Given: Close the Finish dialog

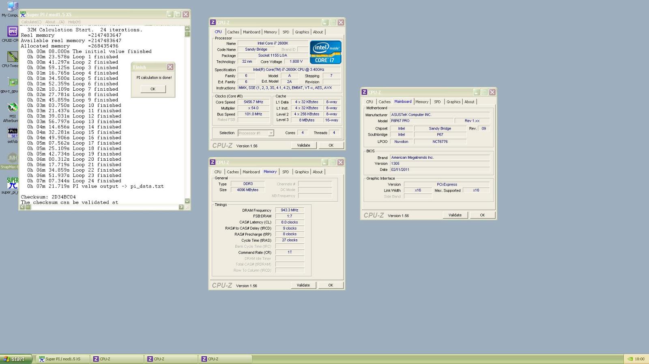Looking at the screenshot, I should pyautogui.click(x=170, y=67).
